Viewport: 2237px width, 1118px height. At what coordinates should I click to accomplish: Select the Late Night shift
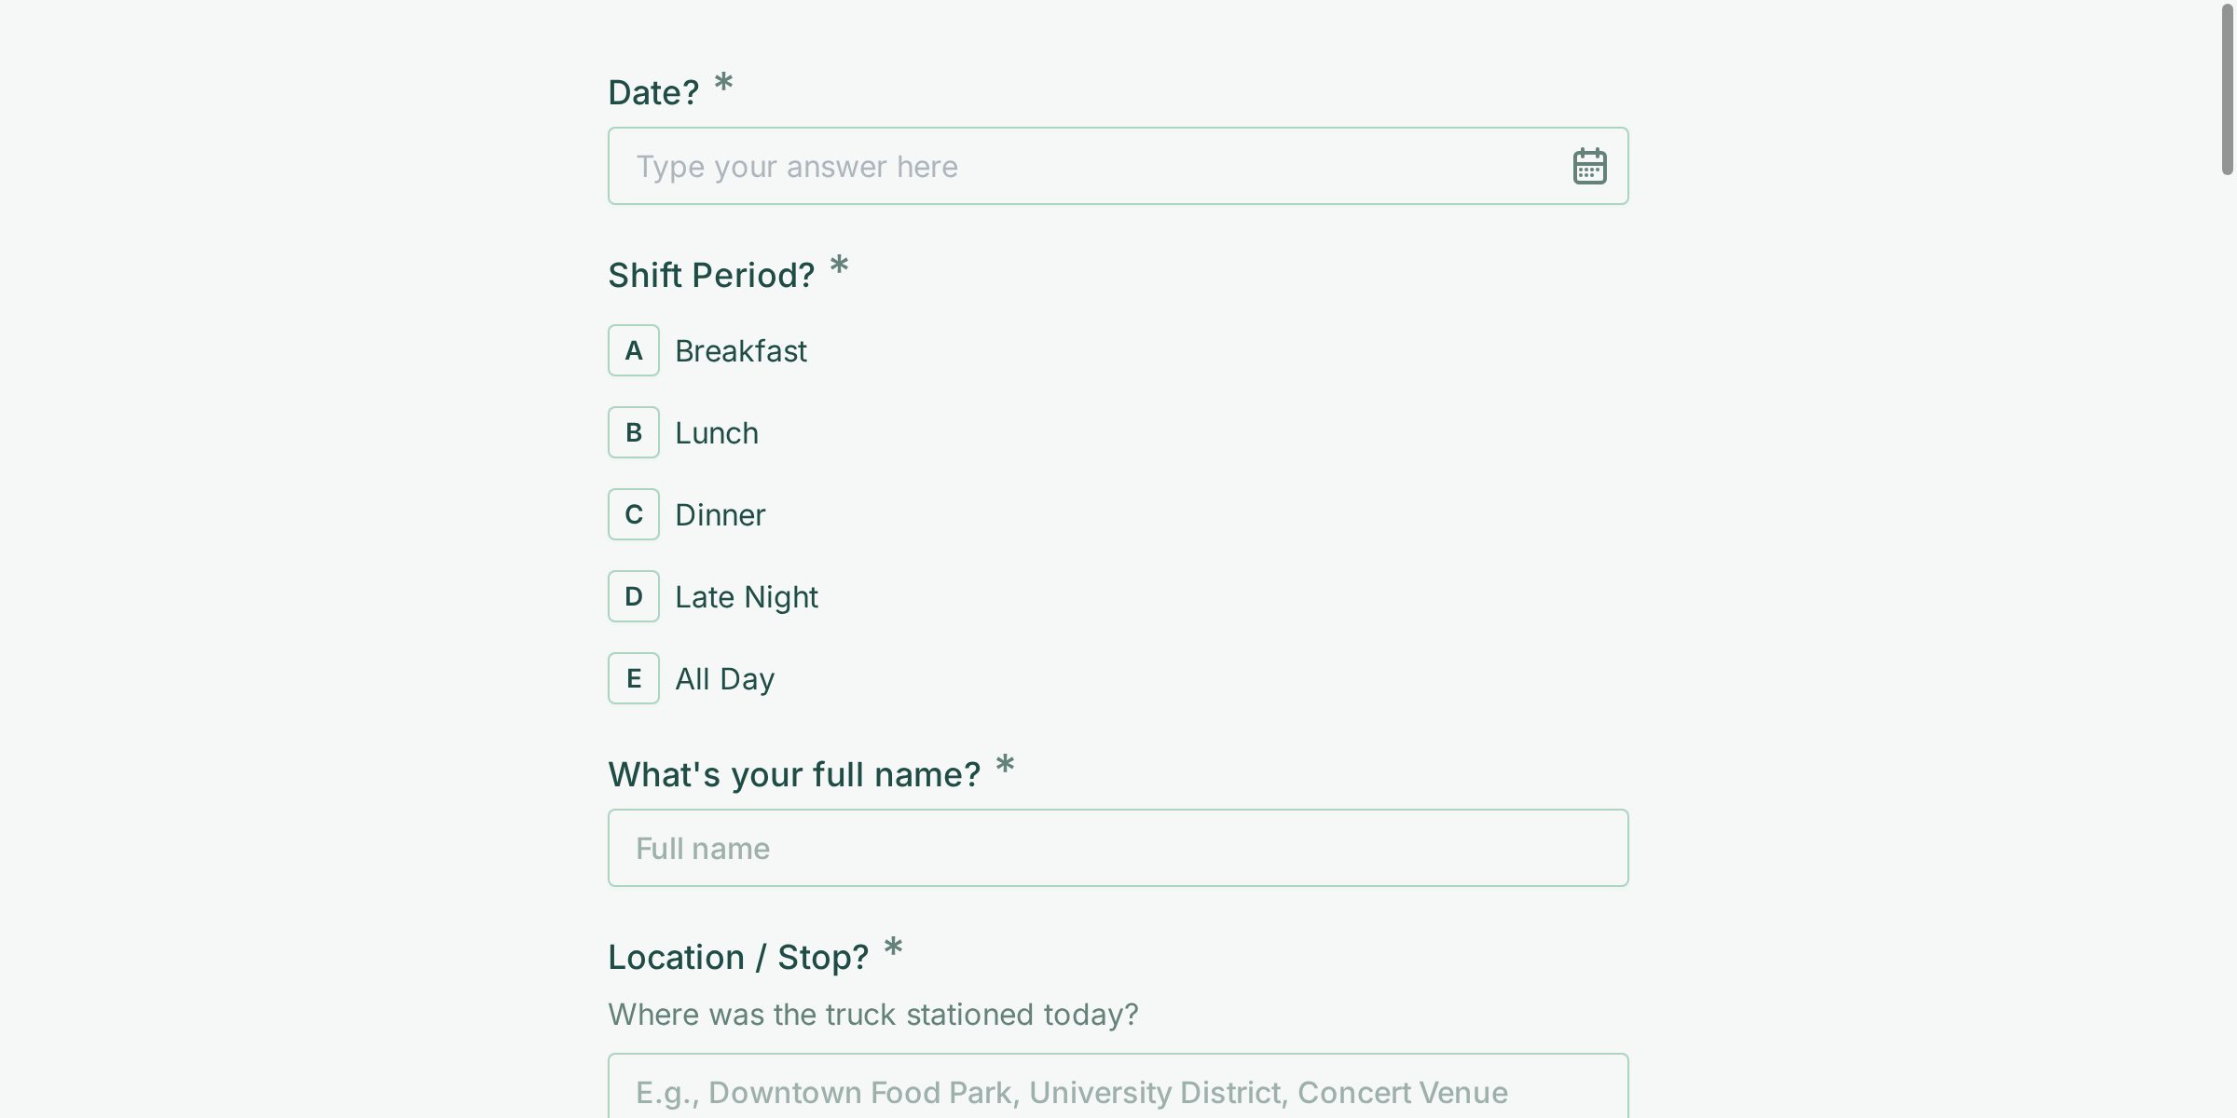pos(747,597)
